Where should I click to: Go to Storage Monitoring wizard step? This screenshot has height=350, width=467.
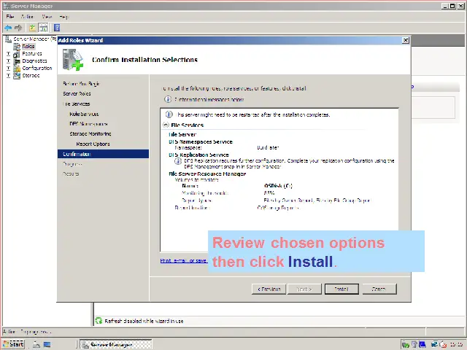90,133
